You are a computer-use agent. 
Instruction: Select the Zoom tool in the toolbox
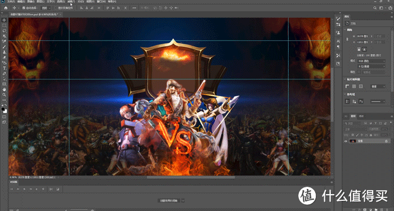[4, 95]
